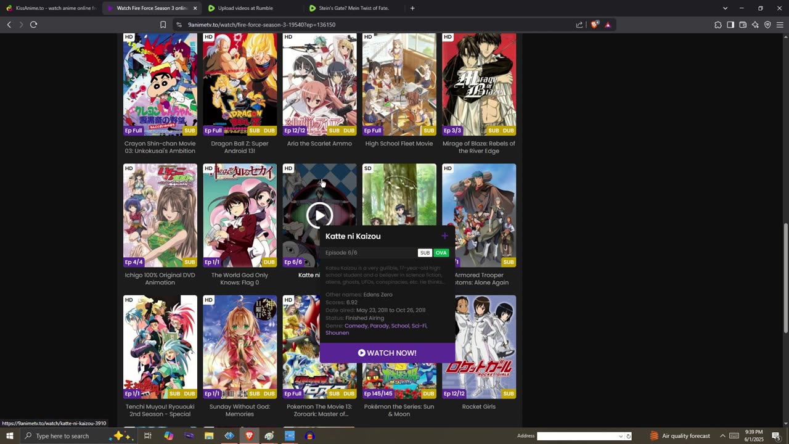Open Mirage of Blaze poster thumbnail
The width and height of the screenshot is (789, 444).
479,84
